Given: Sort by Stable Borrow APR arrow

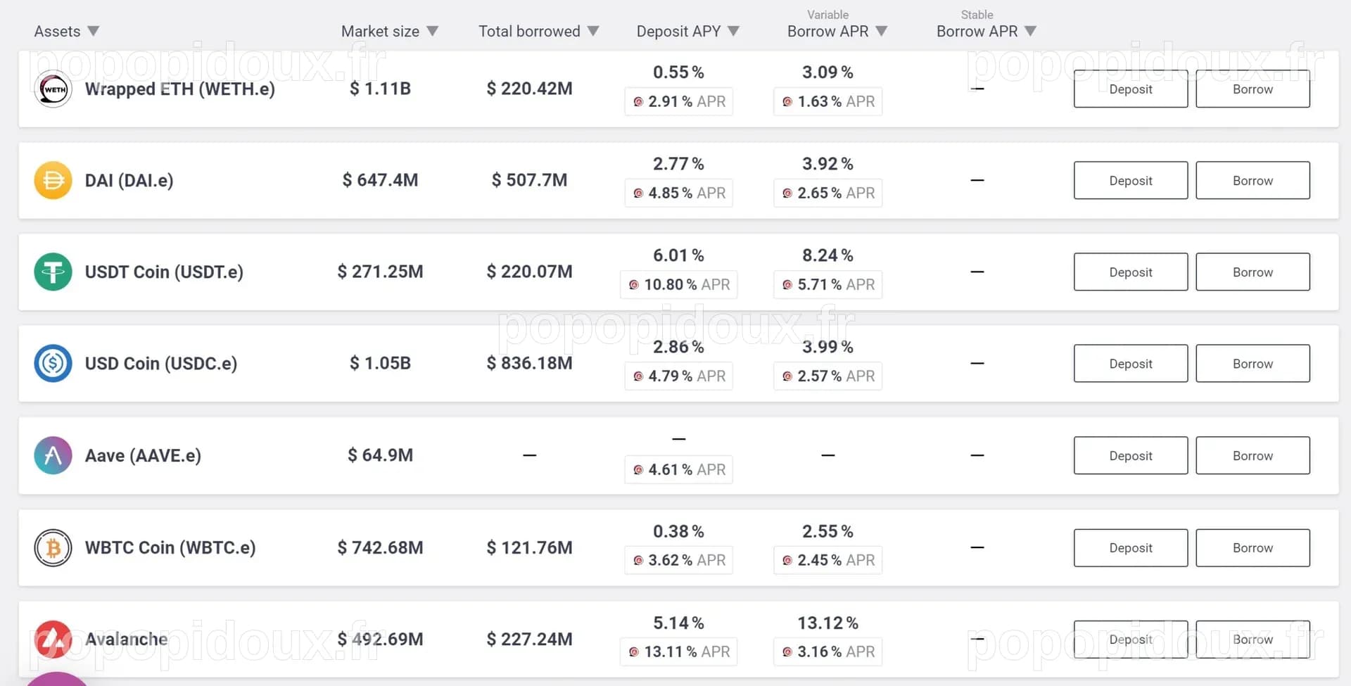Looking at the screenshot, I should pos(1031,31).
